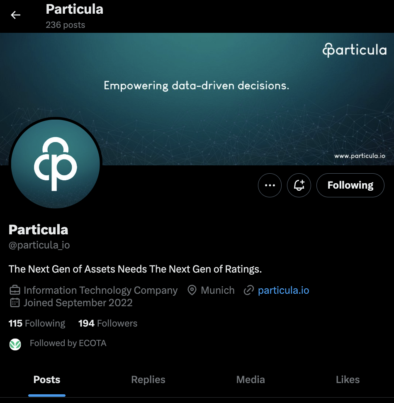Toggle the Following button to unfollow
394x403 pixels.
350,185
